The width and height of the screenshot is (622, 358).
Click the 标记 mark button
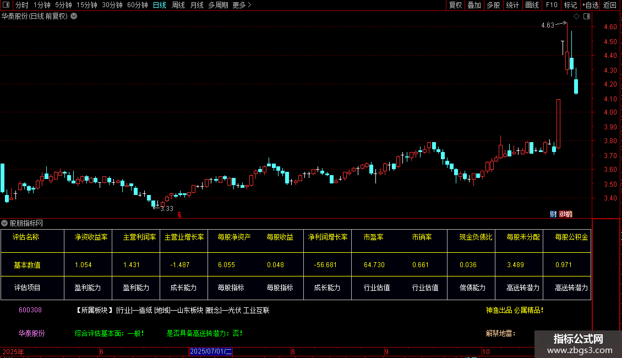point(570,5)
